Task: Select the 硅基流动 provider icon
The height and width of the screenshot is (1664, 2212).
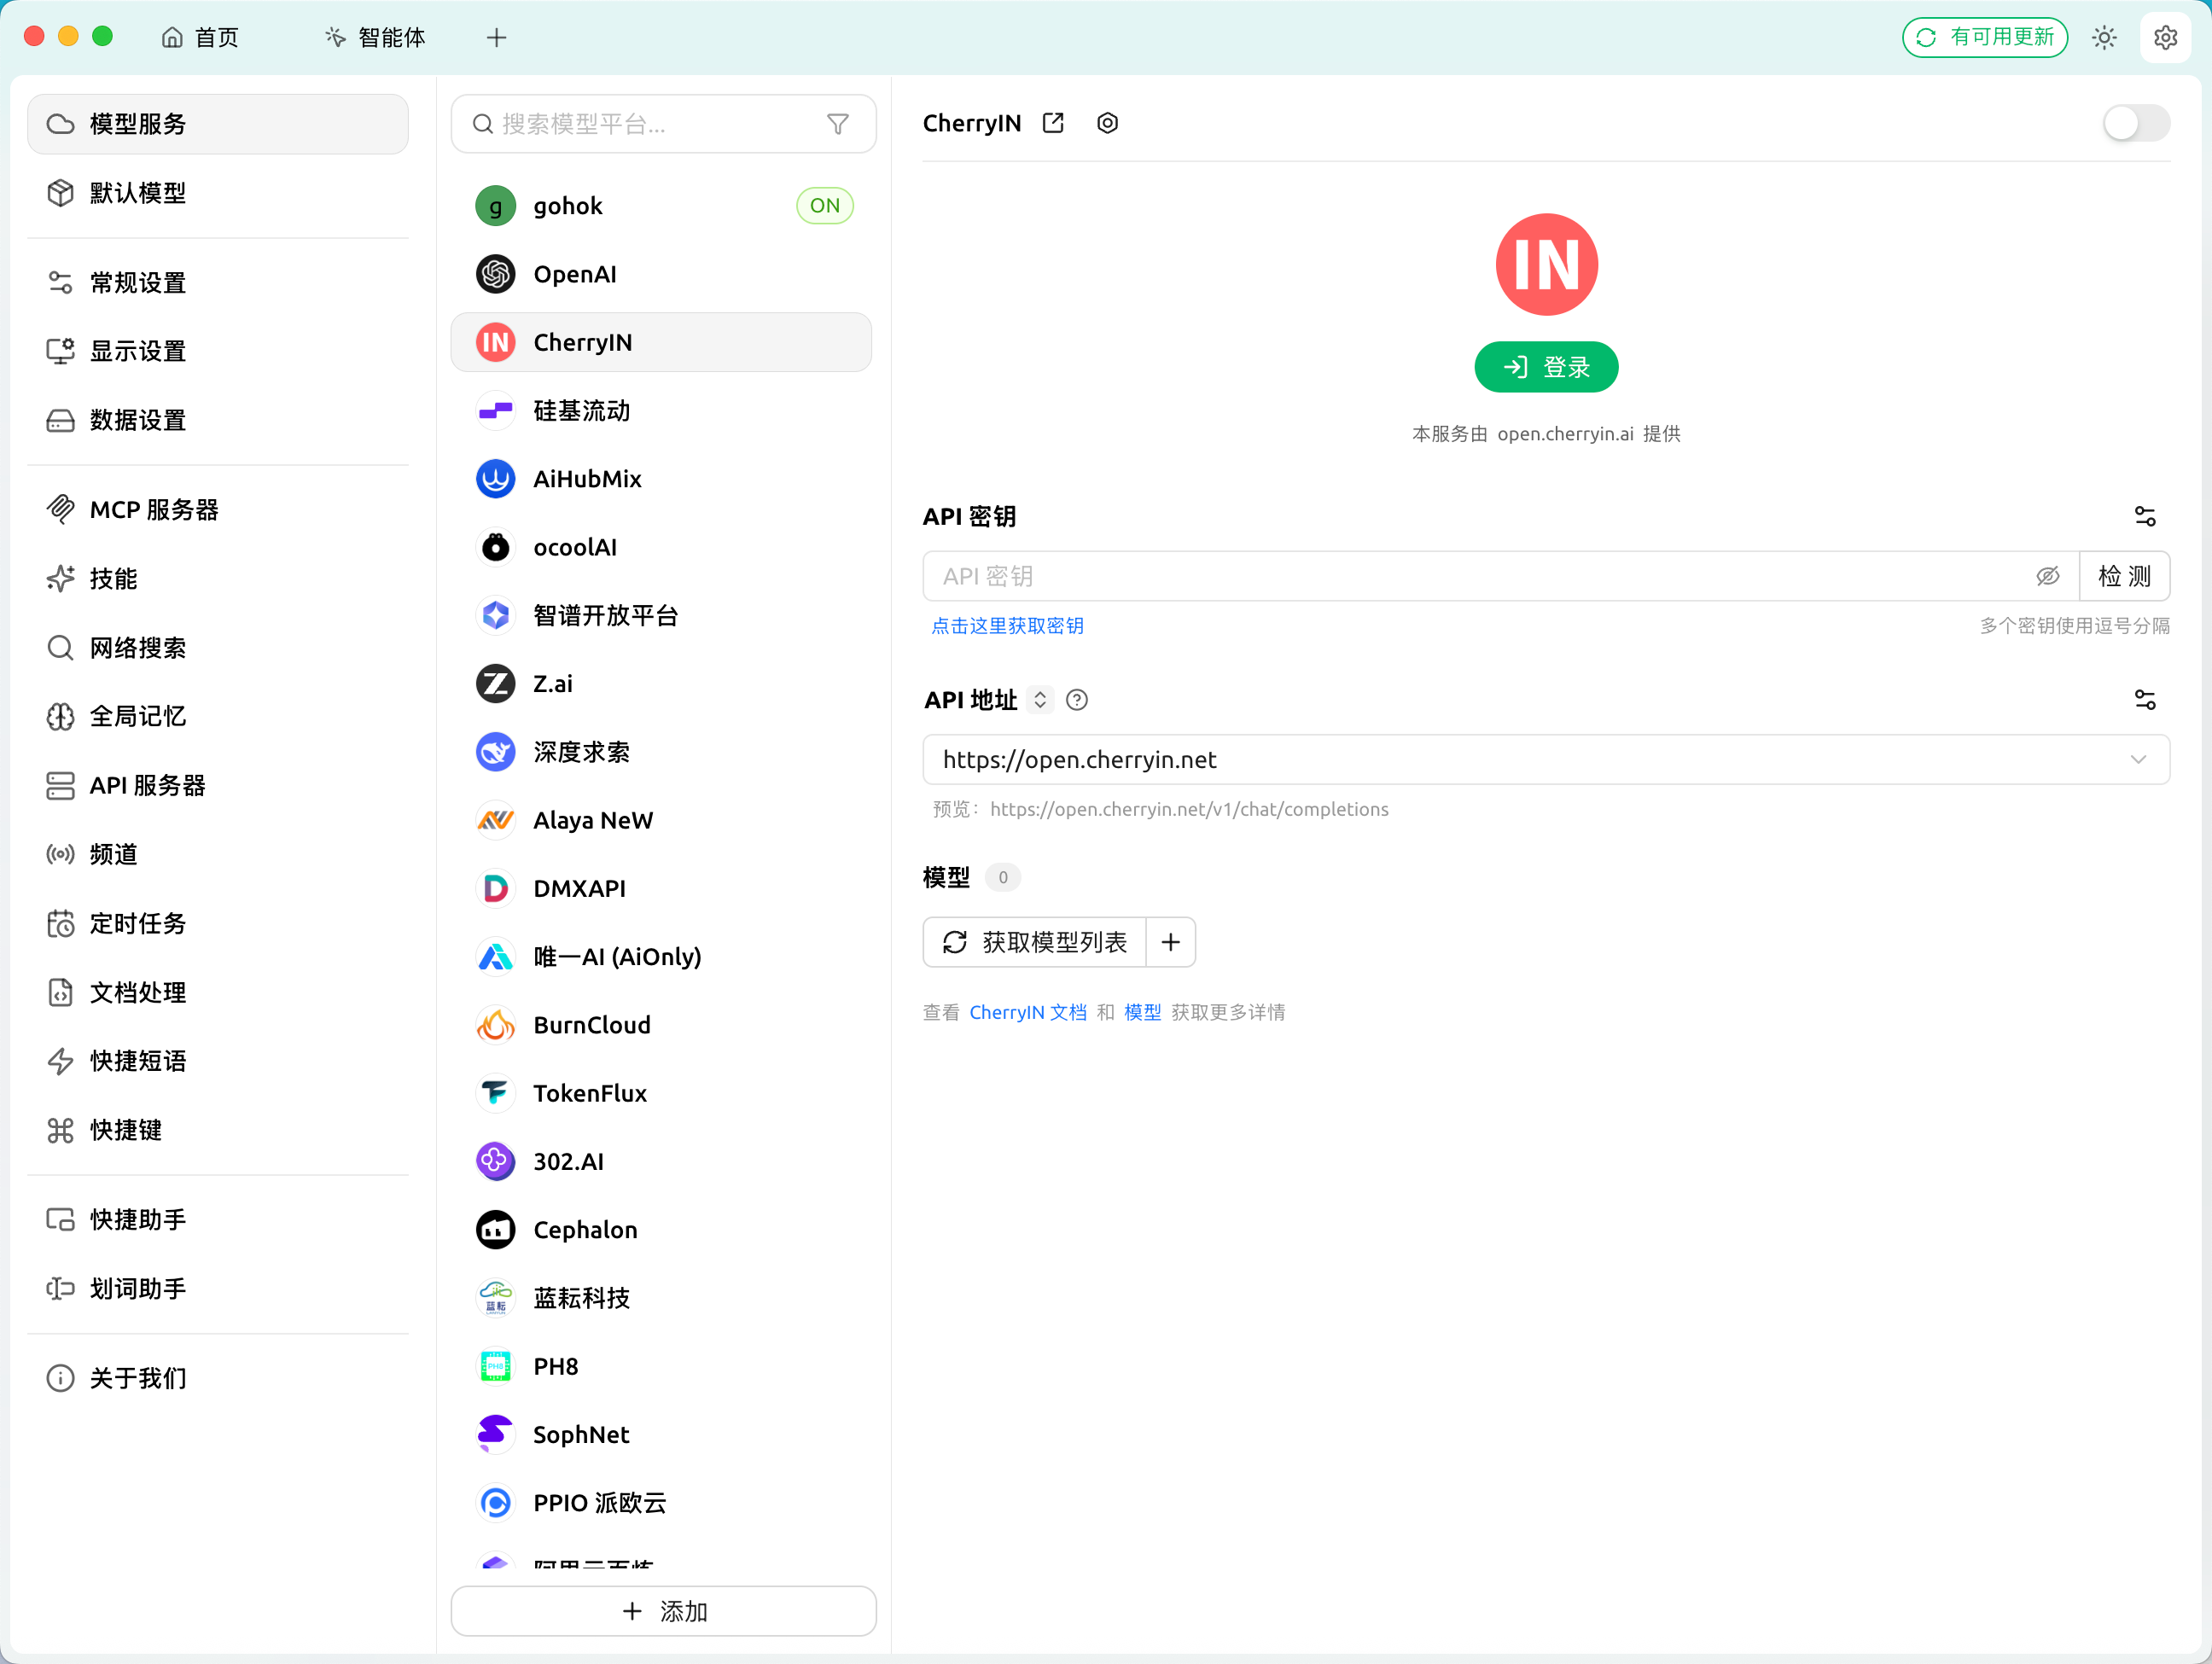Action: coord(495,411)
